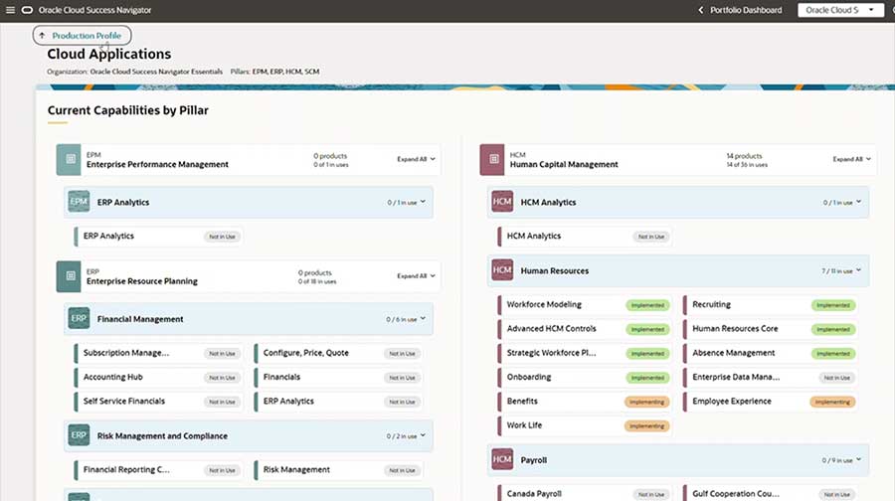Select the Financials product

(x=338, y=377)
